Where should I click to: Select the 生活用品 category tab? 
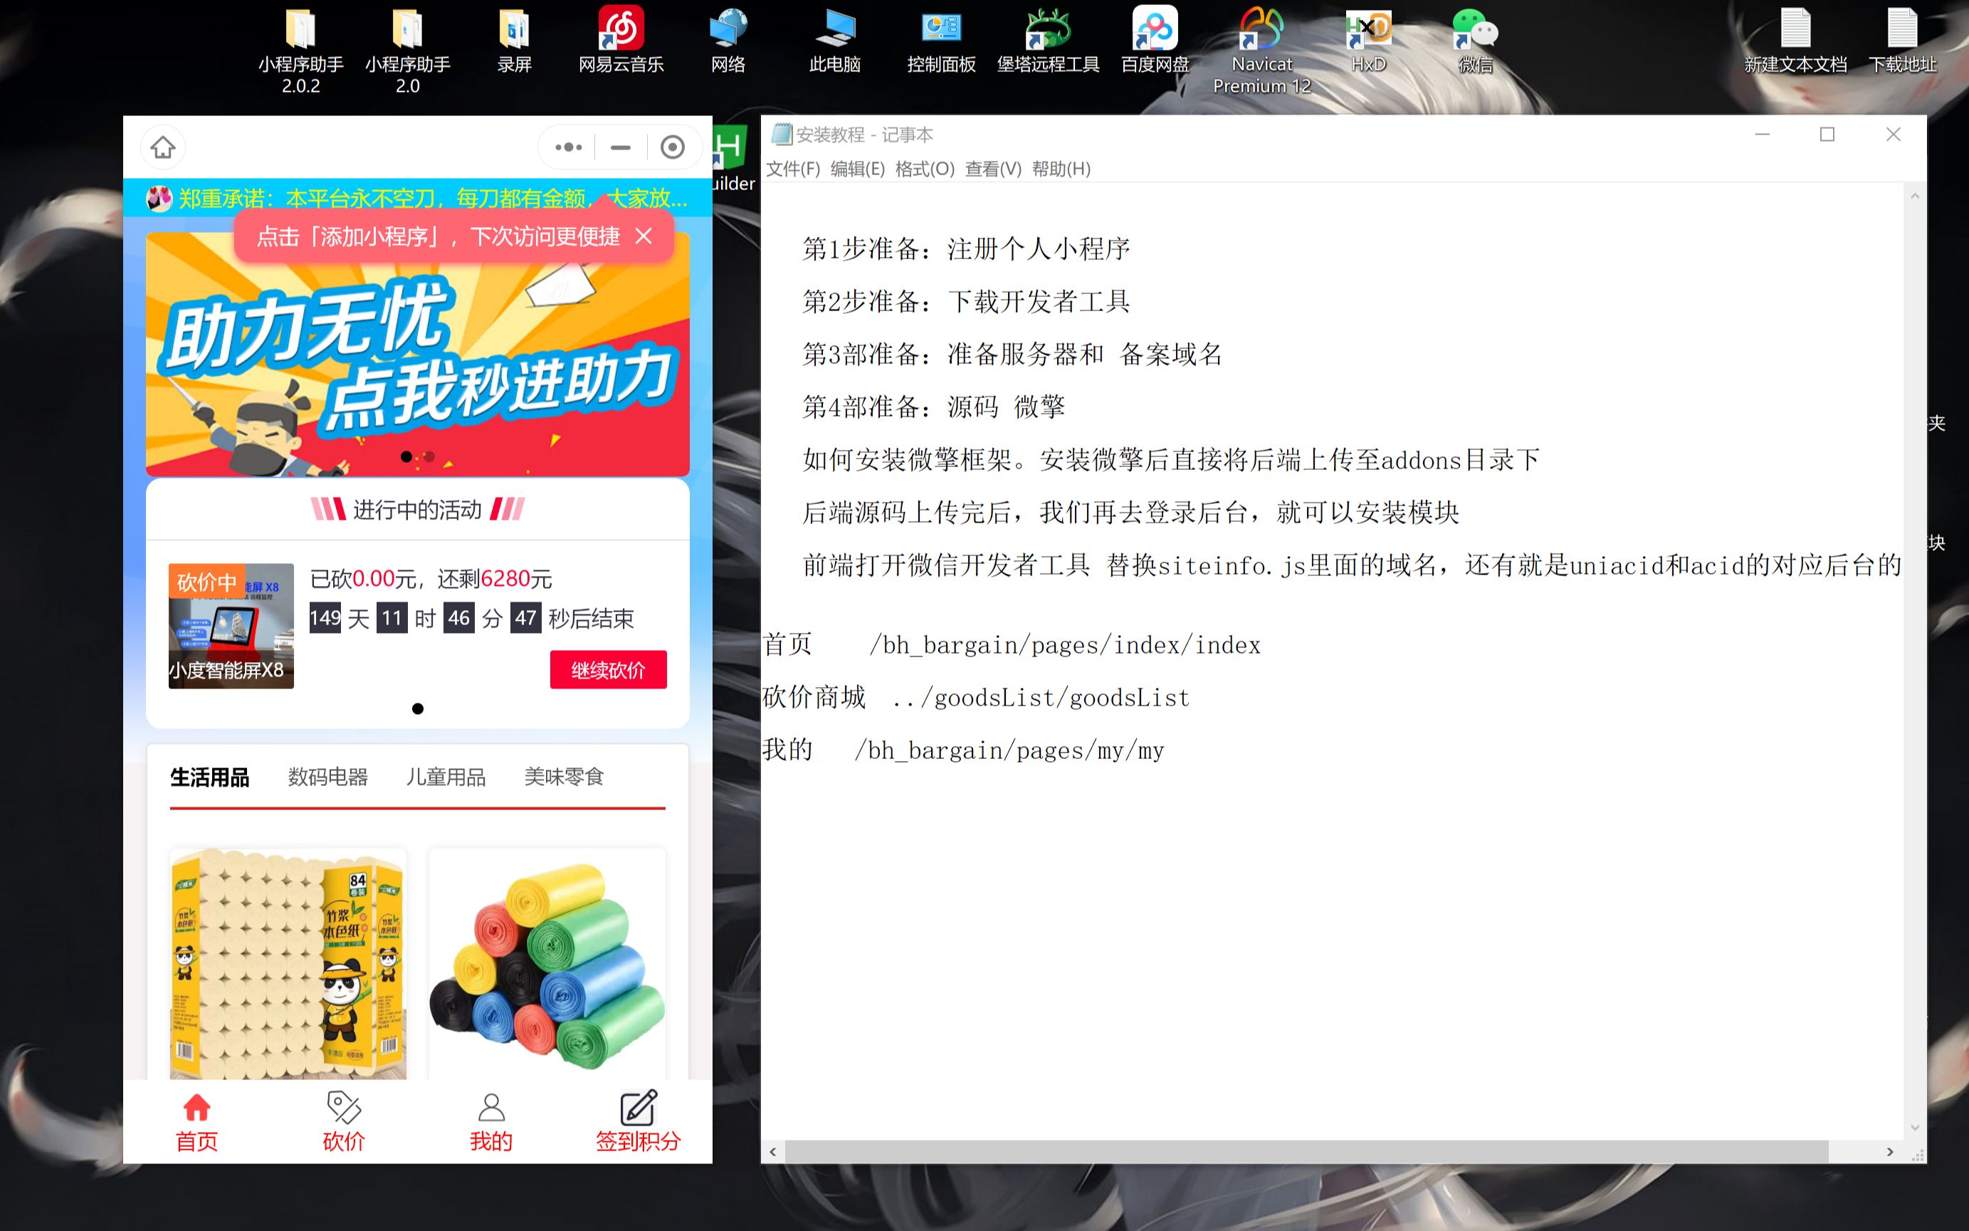209,777
